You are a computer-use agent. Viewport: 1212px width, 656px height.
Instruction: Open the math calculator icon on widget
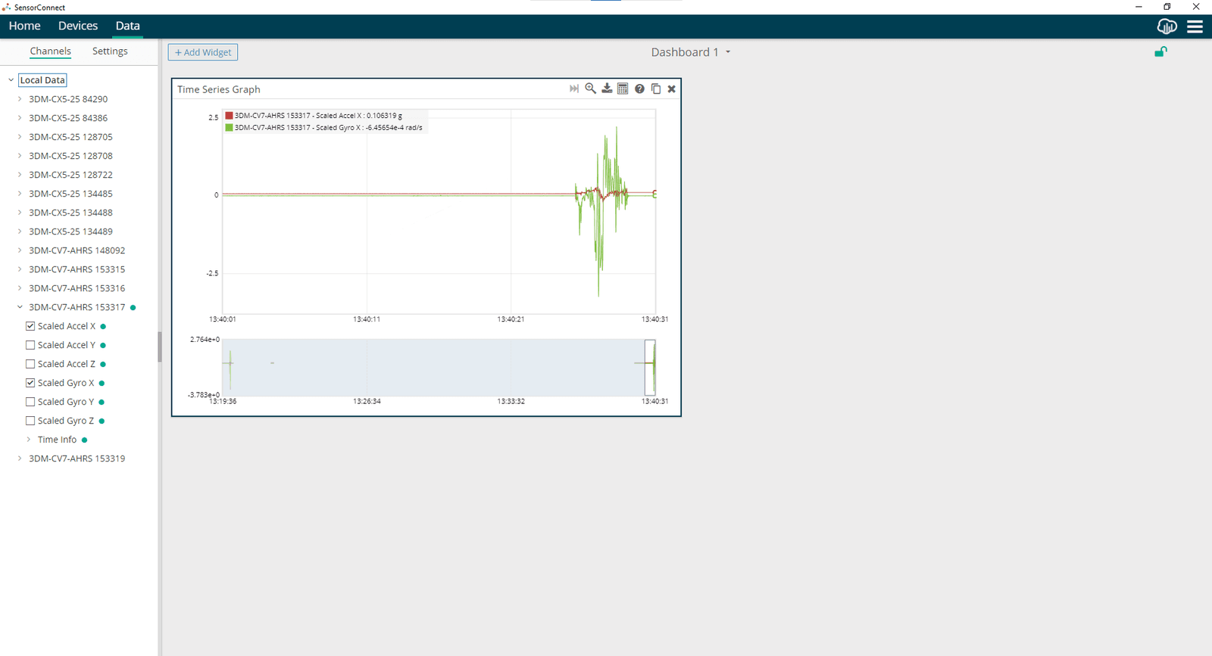click(623, 89)
